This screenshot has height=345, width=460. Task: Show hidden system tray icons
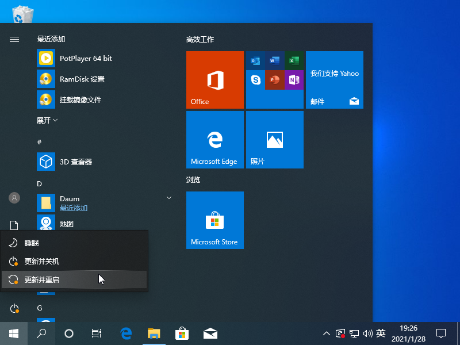tap(327, 333)
